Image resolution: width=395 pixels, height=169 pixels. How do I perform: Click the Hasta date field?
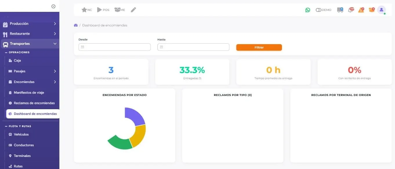(193, 47)
